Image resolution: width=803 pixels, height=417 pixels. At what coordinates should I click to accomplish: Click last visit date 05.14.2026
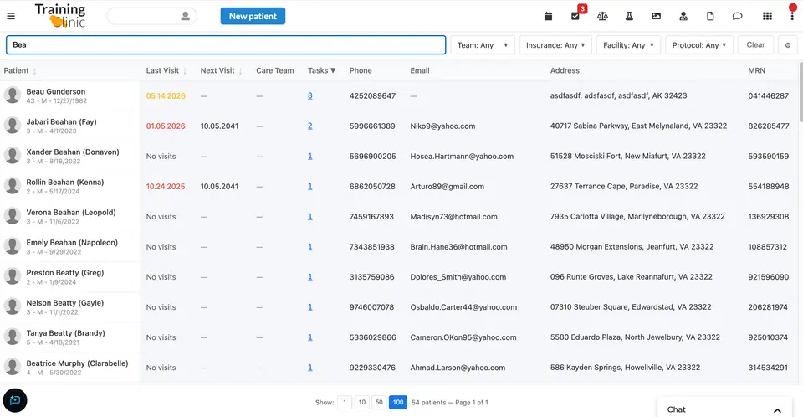click(166, 96)
